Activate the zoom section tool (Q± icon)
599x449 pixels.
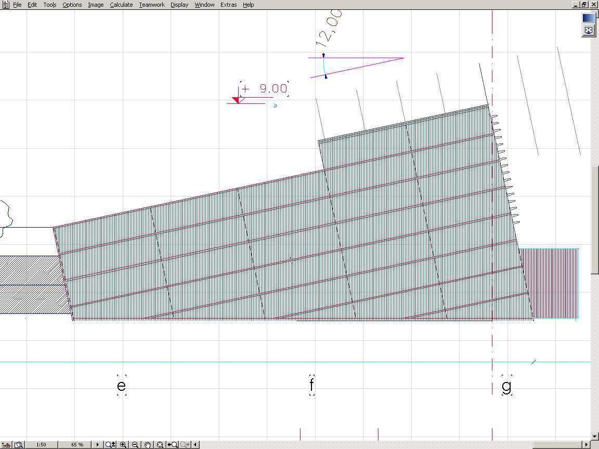[x=110, y=444]
